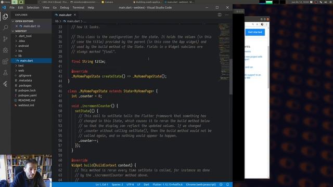Open .metadata file in explorer
333x187 pixels.
tap(31, 81)
